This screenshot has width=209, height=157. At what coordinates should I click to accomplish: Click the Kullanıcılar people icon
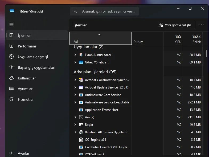pyautogui.click(x=11, y=78)
